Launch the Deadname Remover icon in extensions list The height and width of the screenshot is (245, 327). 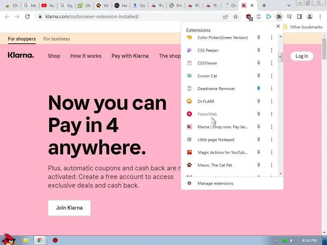(x=189, y=89)
